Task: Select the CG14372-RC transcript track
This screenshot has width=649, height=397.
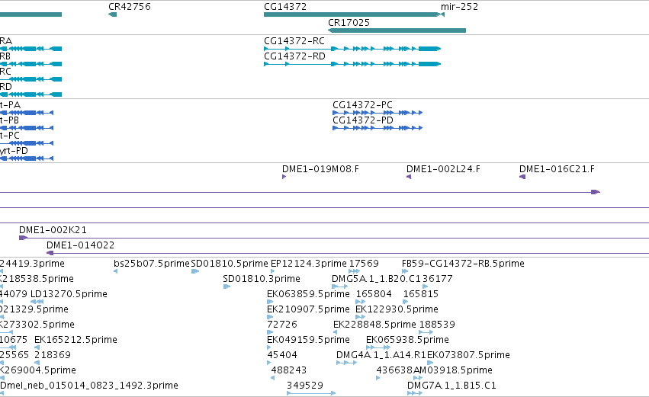Action: pyautogui.click(x=352, y=49)
